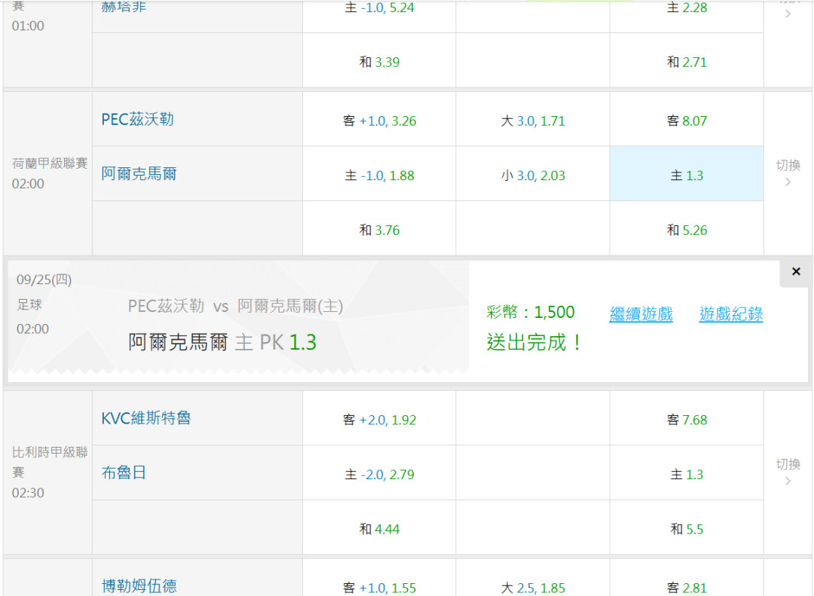The image size is (814, 596).
Task: Pick 客 +2.0, 1.92 handicap odds
Action: (379, 420)
